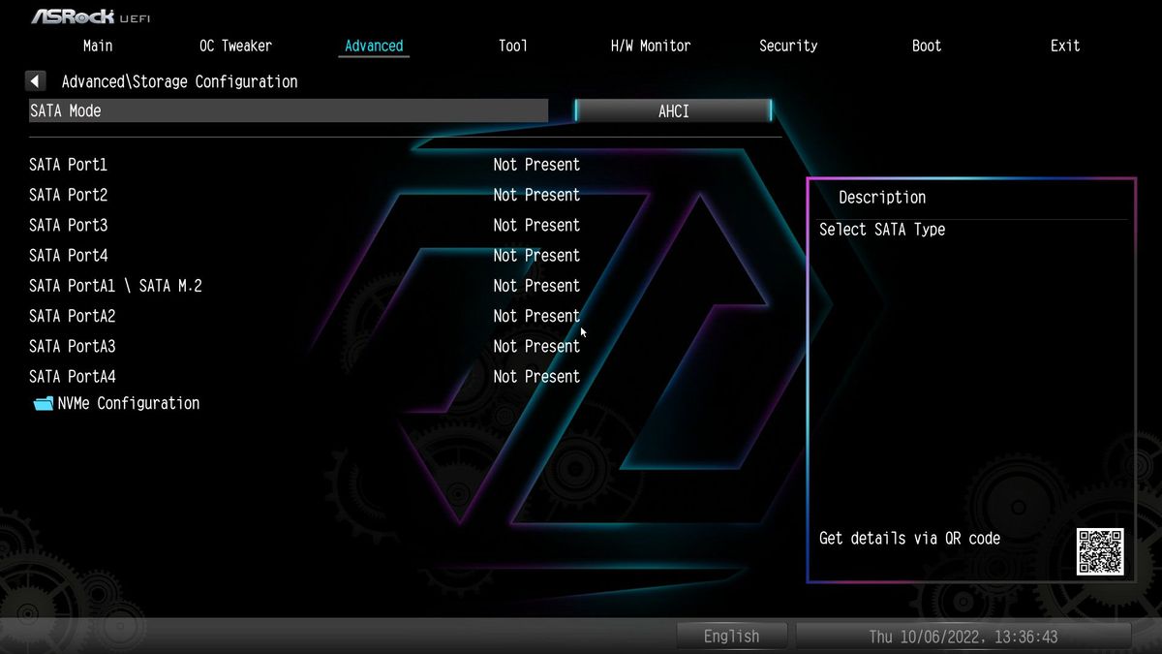1162x654 pixels.
Task: Click the date and time button
Action: 963,637
